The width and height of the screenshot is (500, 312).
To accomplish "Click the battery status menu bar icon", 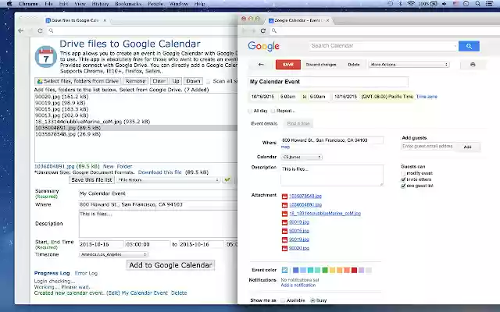I will pyautogui.click(x=434, y=4).
